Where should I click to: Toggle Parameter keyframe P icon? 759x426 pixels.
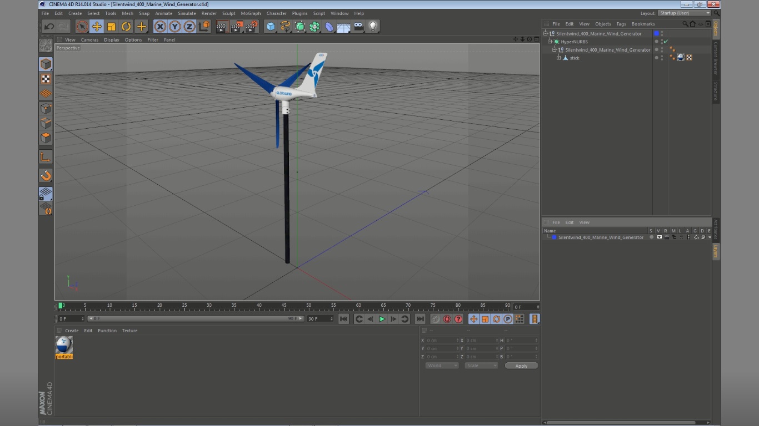(x=507, y=319)
